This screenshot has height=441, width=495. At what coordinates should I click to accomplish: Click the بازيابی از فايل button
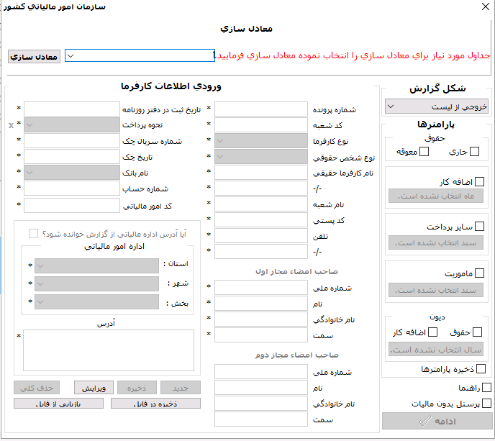[x=59, y=404]
